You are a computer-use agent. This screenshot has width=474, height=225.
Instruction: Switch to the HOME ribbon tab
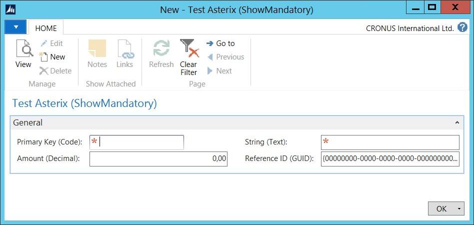46,28
